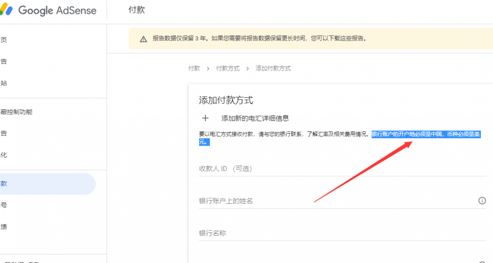Go to 付款方式 breadcrumb link
Screen dimensions: 493x263
pyautogui.click(x=228, y=68)
